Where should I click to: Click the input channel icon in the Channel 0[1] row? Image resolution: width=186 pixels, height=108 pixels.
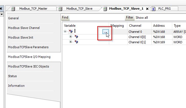(76, 42)
